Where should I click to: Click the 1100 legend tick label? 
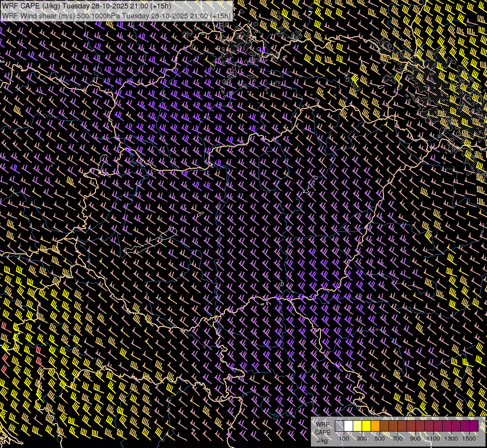433,439
